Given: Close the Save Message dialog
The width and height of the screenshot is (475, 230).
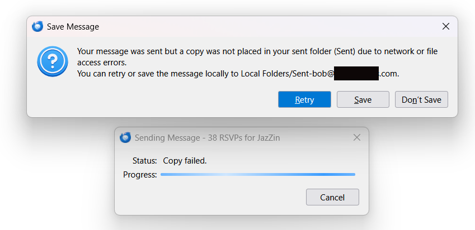Looking at the screenshot, I should [446, 26].
